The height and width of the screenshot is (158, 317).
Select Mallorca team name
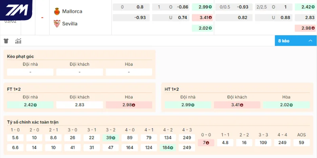point(72,11)
